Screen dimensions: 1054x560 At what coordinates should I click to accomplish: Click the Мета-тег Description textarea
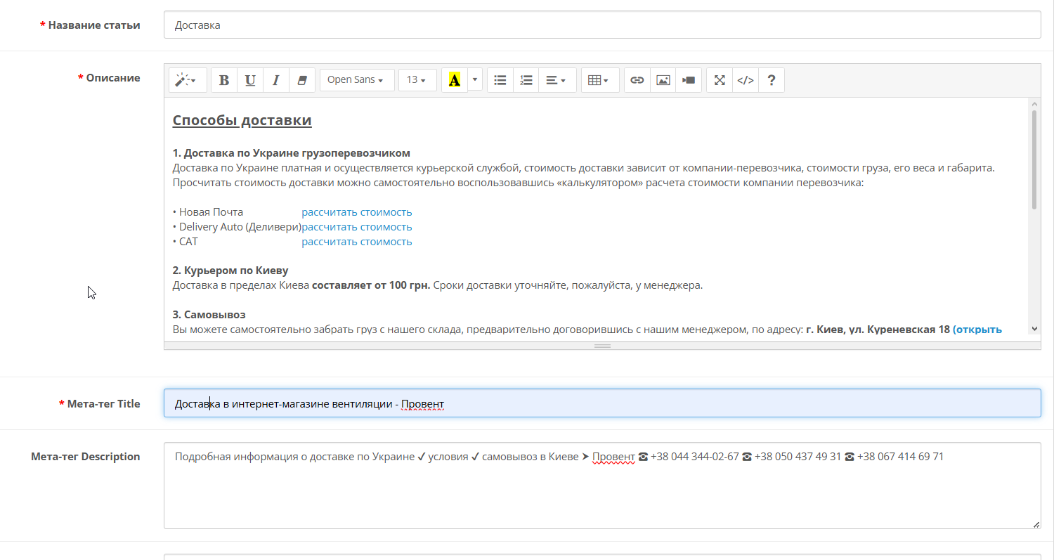[602, 486]
